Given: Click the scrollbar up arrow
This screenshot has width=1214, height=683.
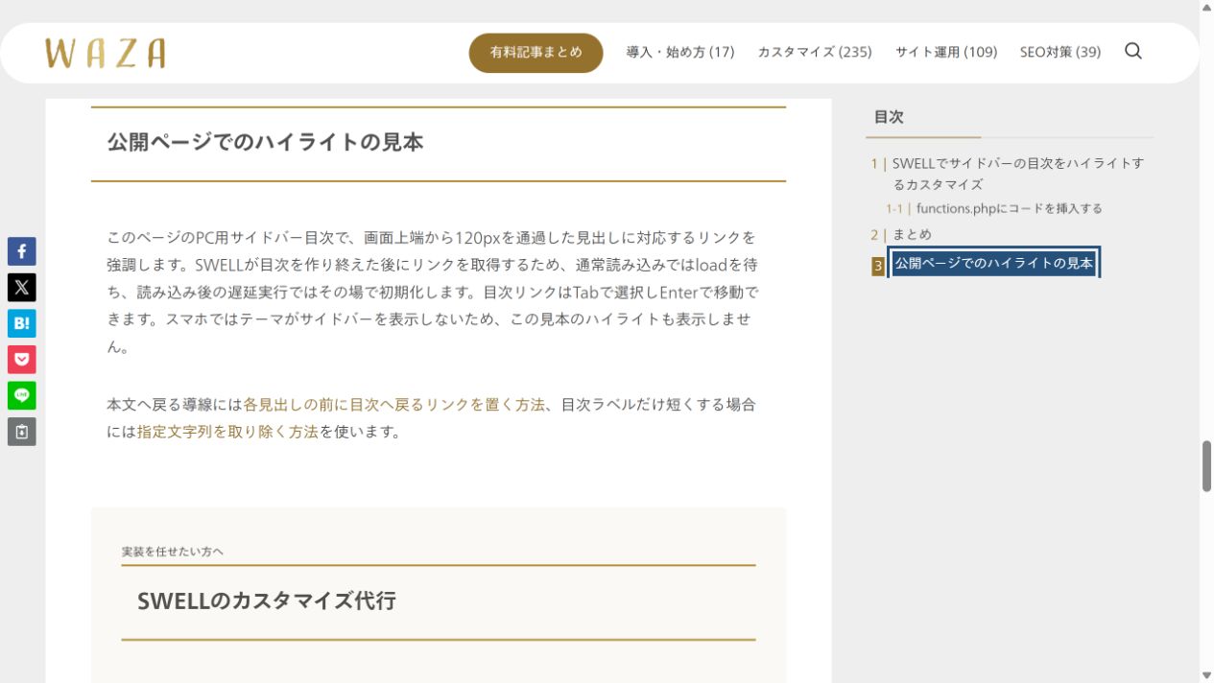Looking at the screenshot, I should click(1206, 7).
